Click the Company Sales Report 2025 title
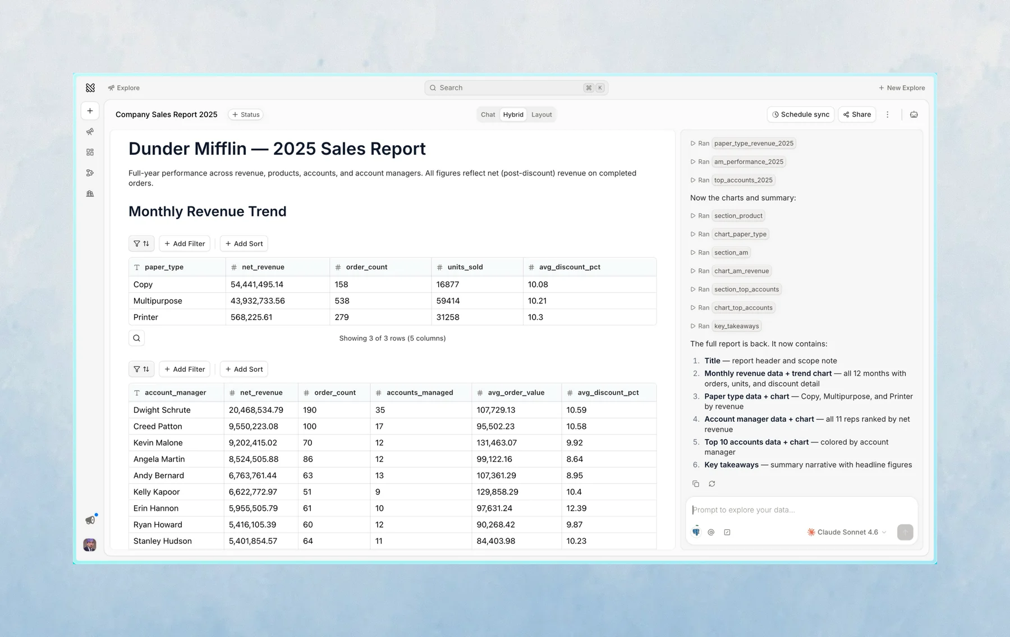Screen dimensions: 1010x637 pyautogui.click(x=167, y=114)
